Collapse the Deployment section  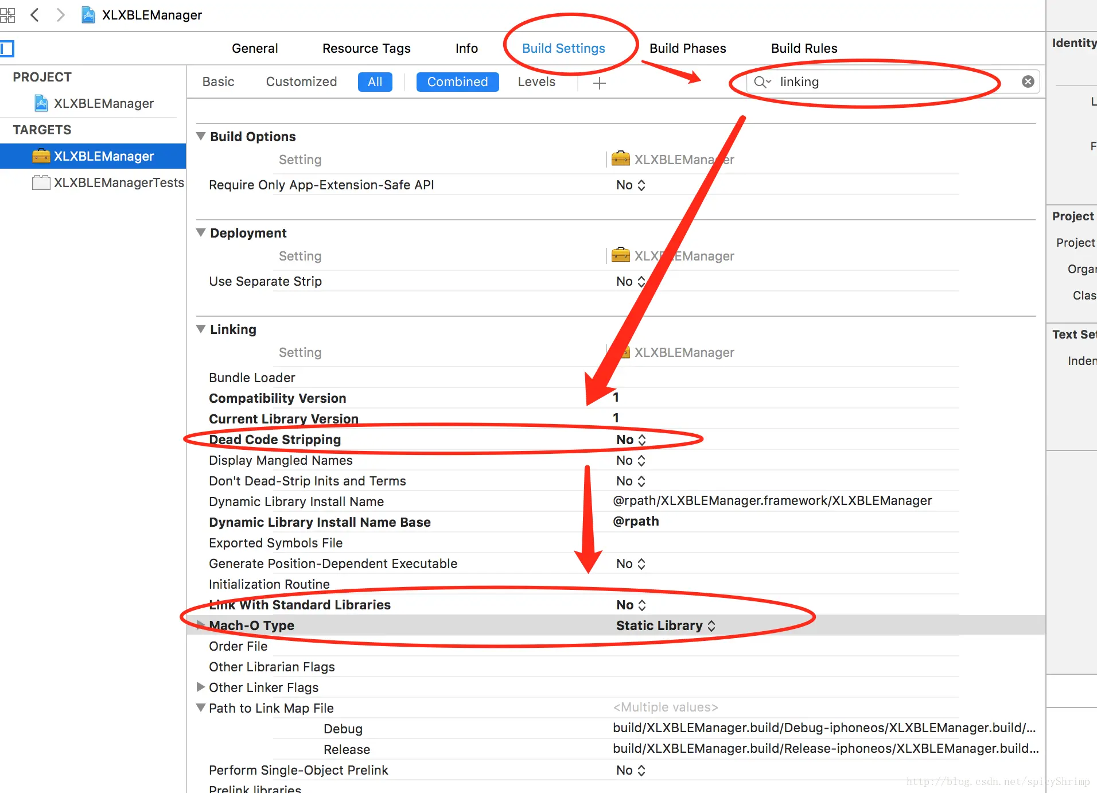201,232
